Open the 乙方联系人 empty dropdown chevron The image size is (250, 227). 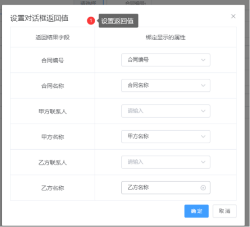[203, 162]
